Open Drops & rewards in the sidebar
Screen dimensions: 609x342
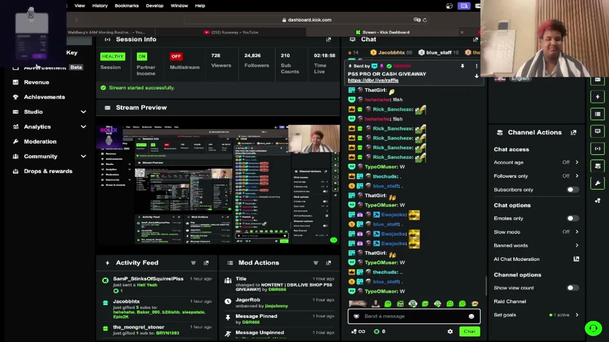point(48,171)
